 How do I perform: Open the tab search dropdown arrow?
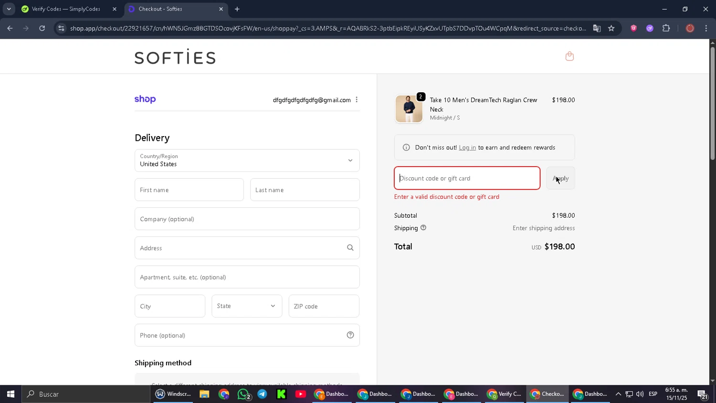tap(9, 9)
